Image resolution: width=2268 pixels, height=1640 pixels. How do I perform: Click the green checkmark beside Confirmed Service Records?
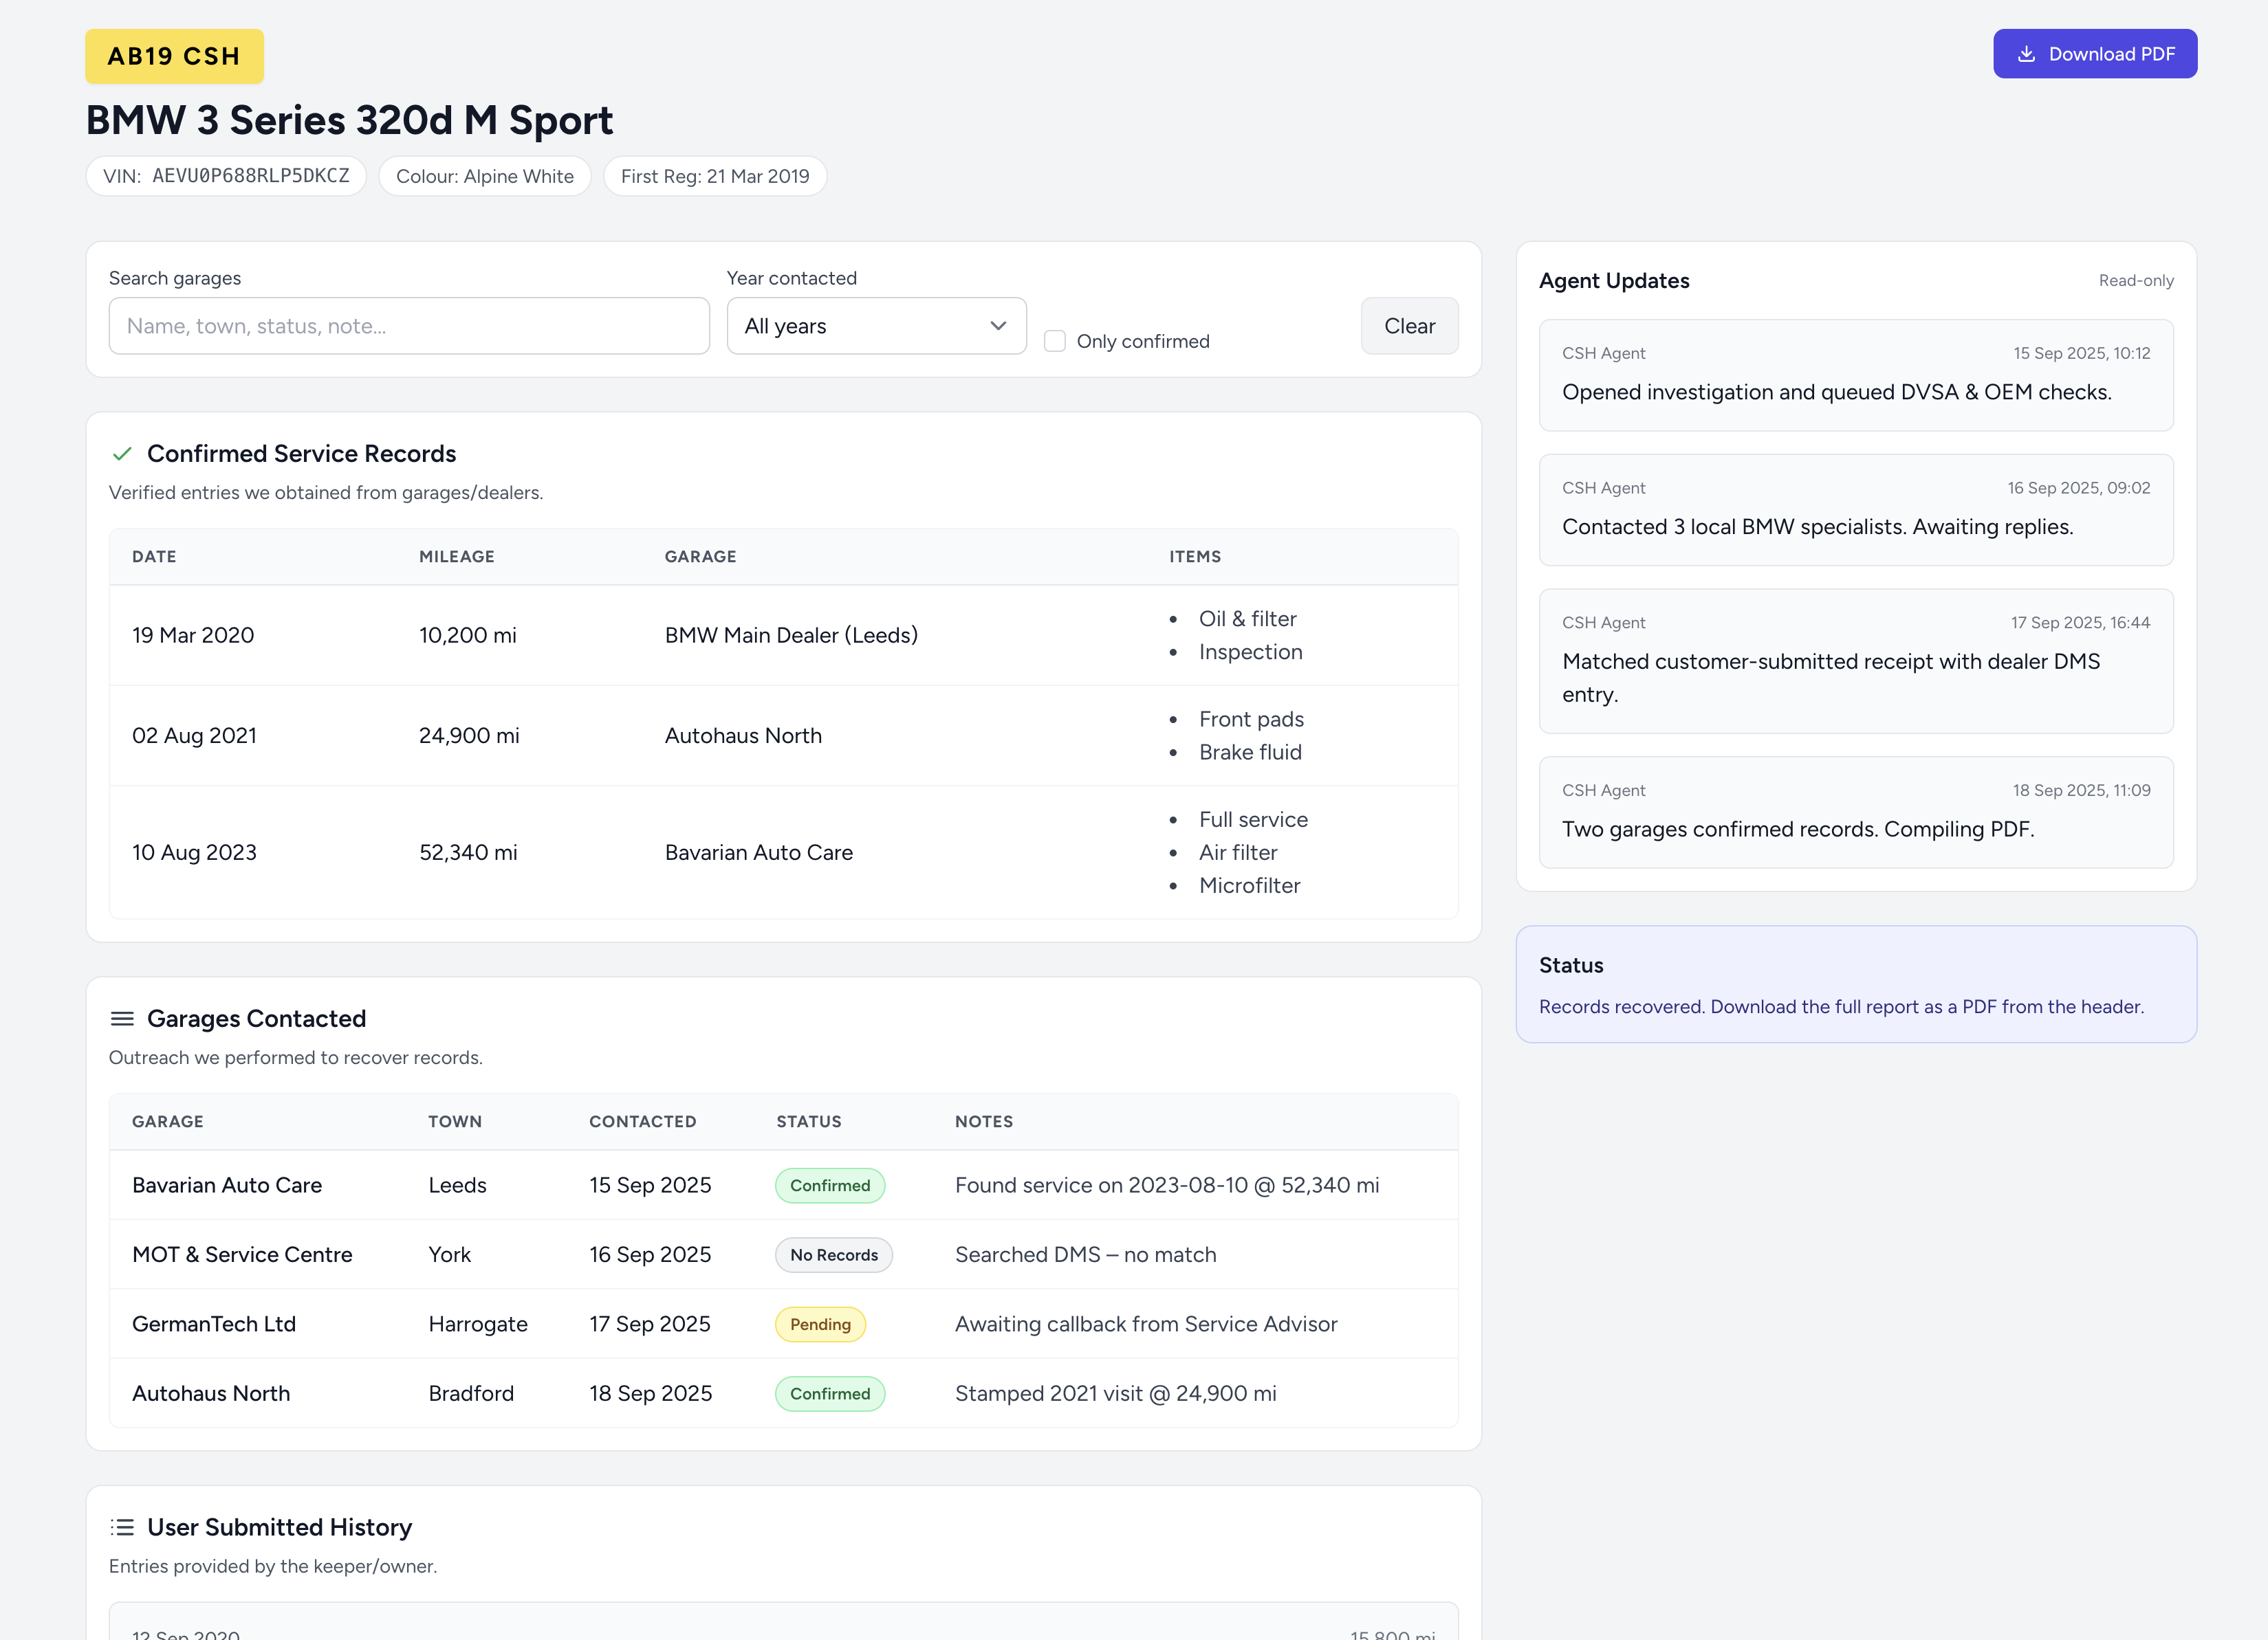(x=122, y=454)
